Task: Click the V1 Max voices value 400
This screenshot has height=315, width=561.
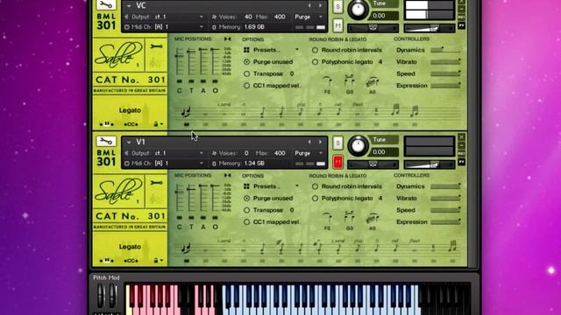Action: (280, 153)
